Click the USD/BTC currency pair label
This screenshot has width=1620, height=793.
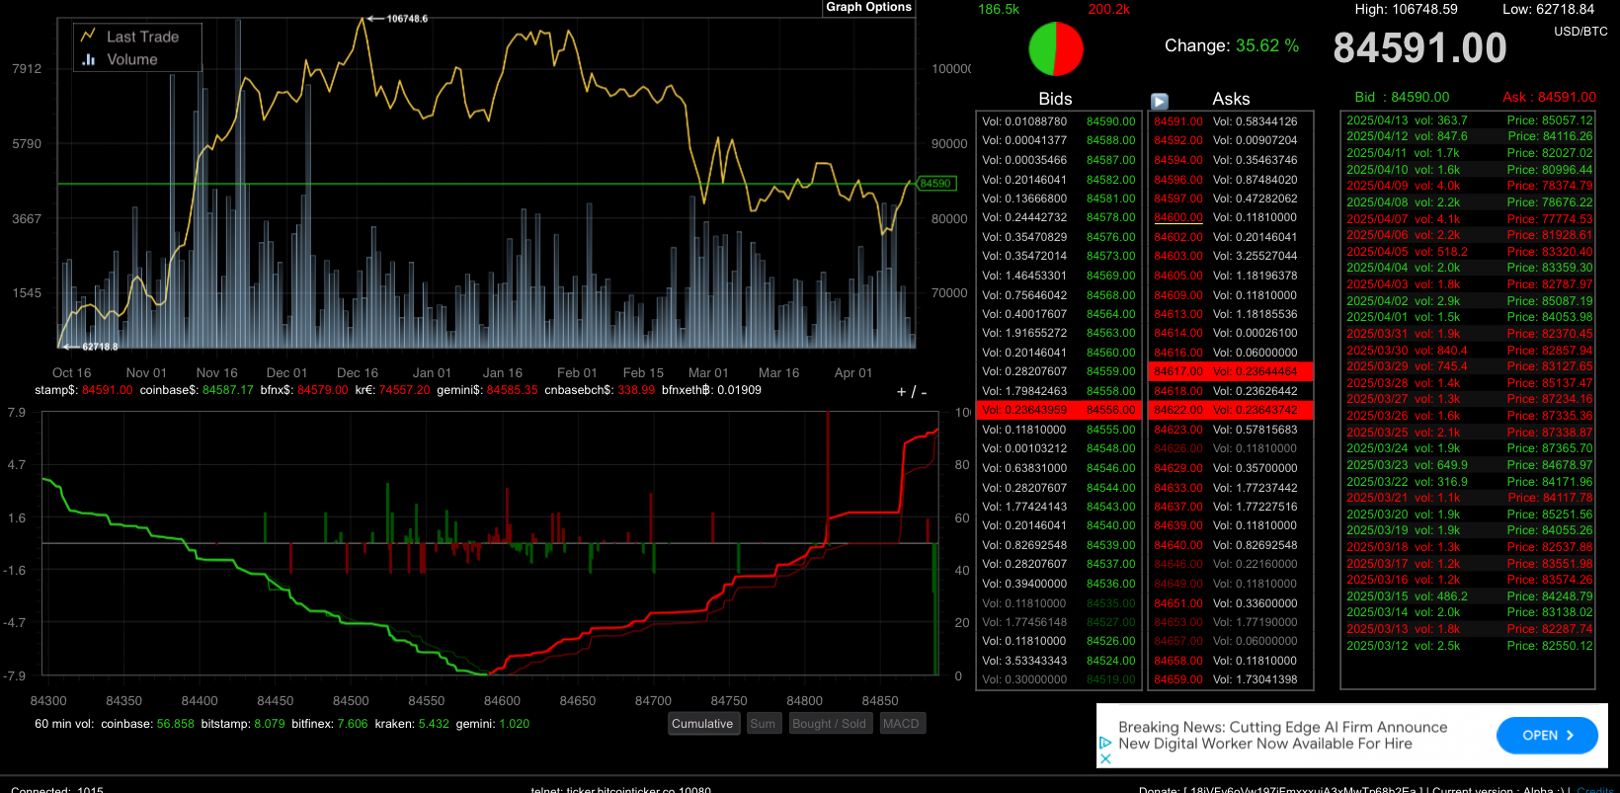pyautogui.click(x=1580, y=32)
